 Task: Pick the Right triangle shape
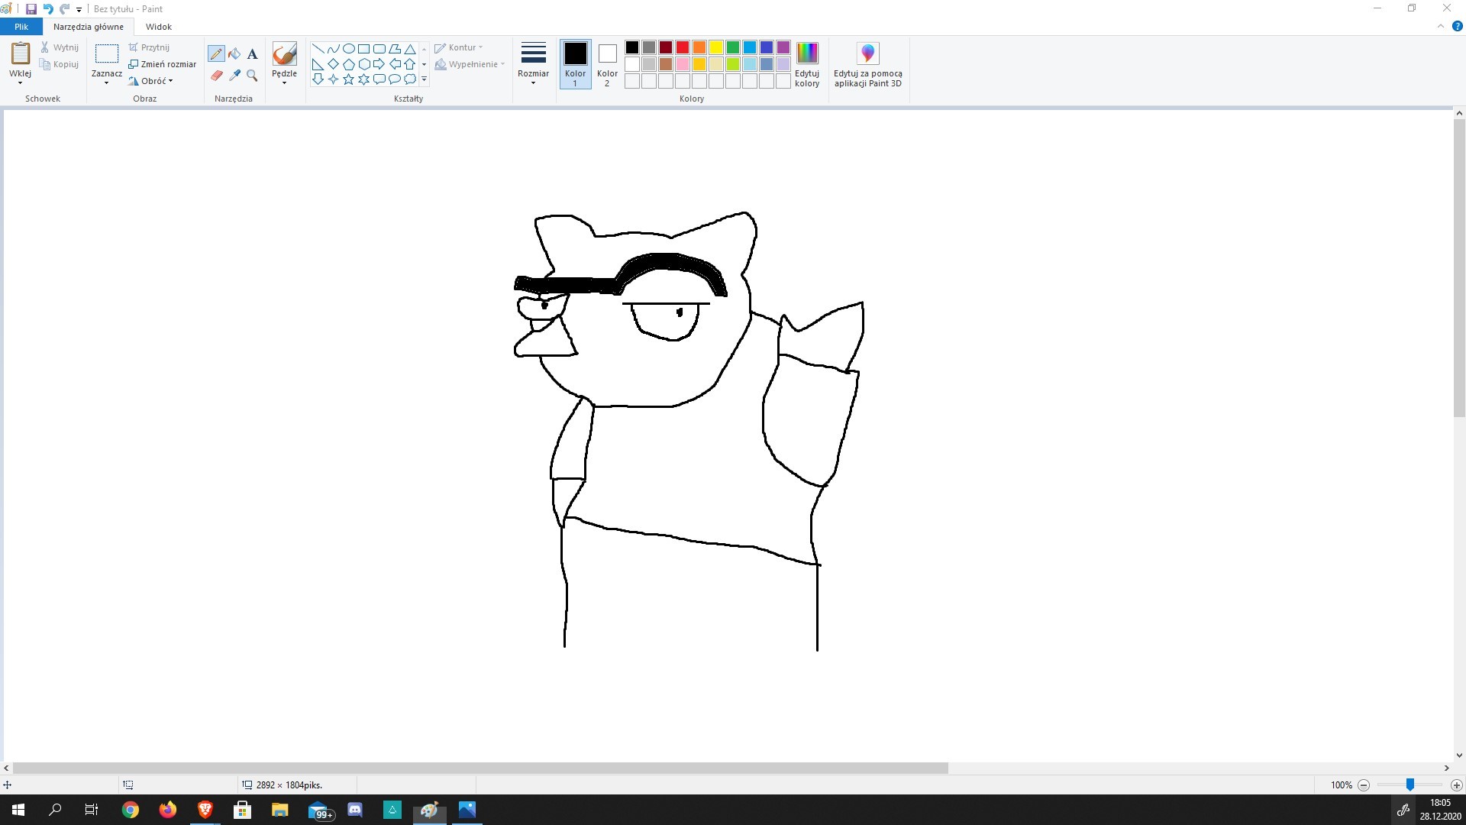point(318,63)
